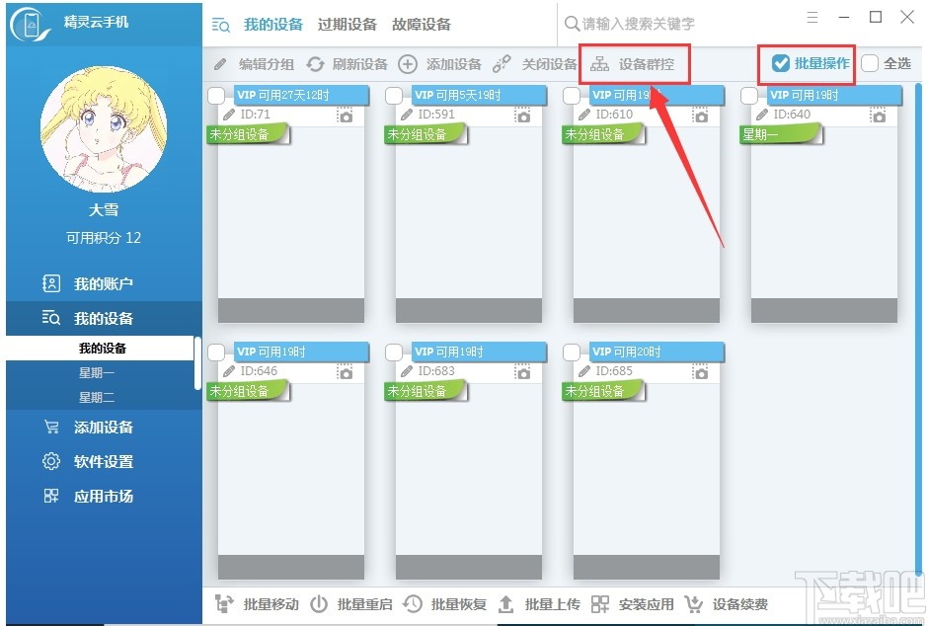Click the pencil rename icon beside ID:591
The height and width of the screenshot is (626, 928).
tap(407, 115)
